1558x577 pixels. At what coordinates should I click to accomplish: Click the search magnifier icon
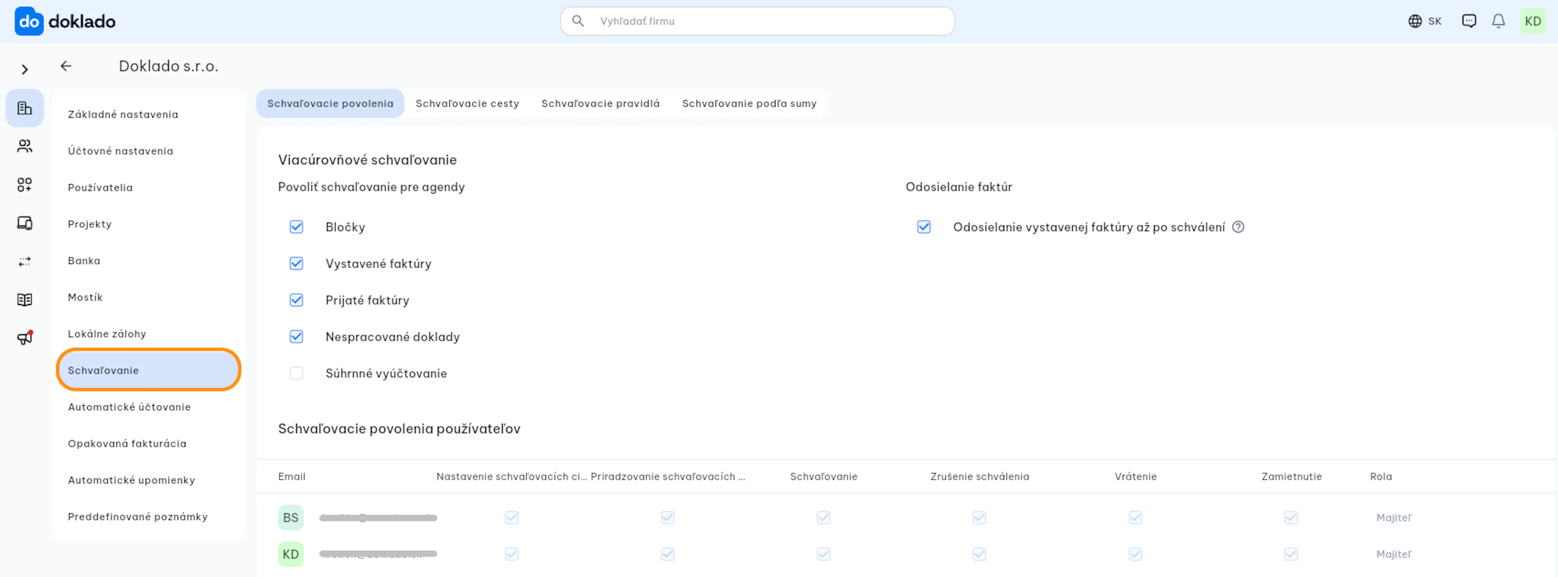(578, 21)
